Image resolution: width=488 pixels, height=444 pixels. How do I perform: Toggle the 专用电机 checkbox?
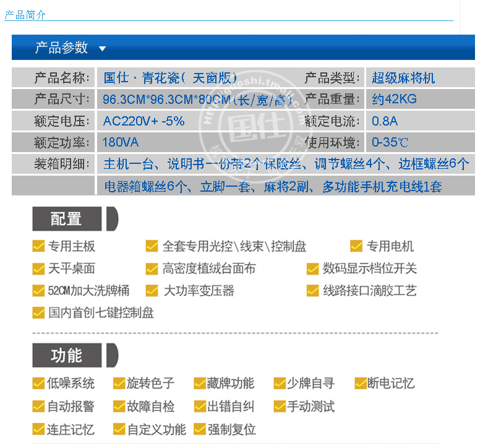[x=356, y=246]
